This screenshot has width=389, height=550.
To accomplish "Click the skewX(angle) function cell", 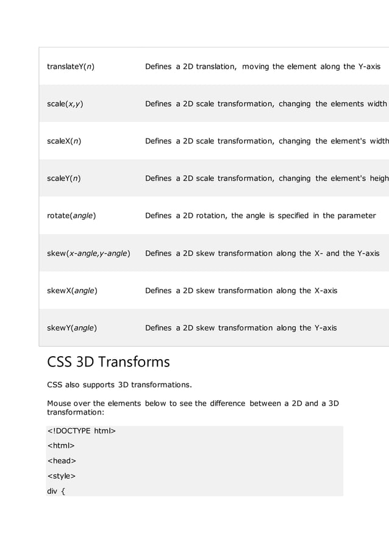I will [72, 290].
